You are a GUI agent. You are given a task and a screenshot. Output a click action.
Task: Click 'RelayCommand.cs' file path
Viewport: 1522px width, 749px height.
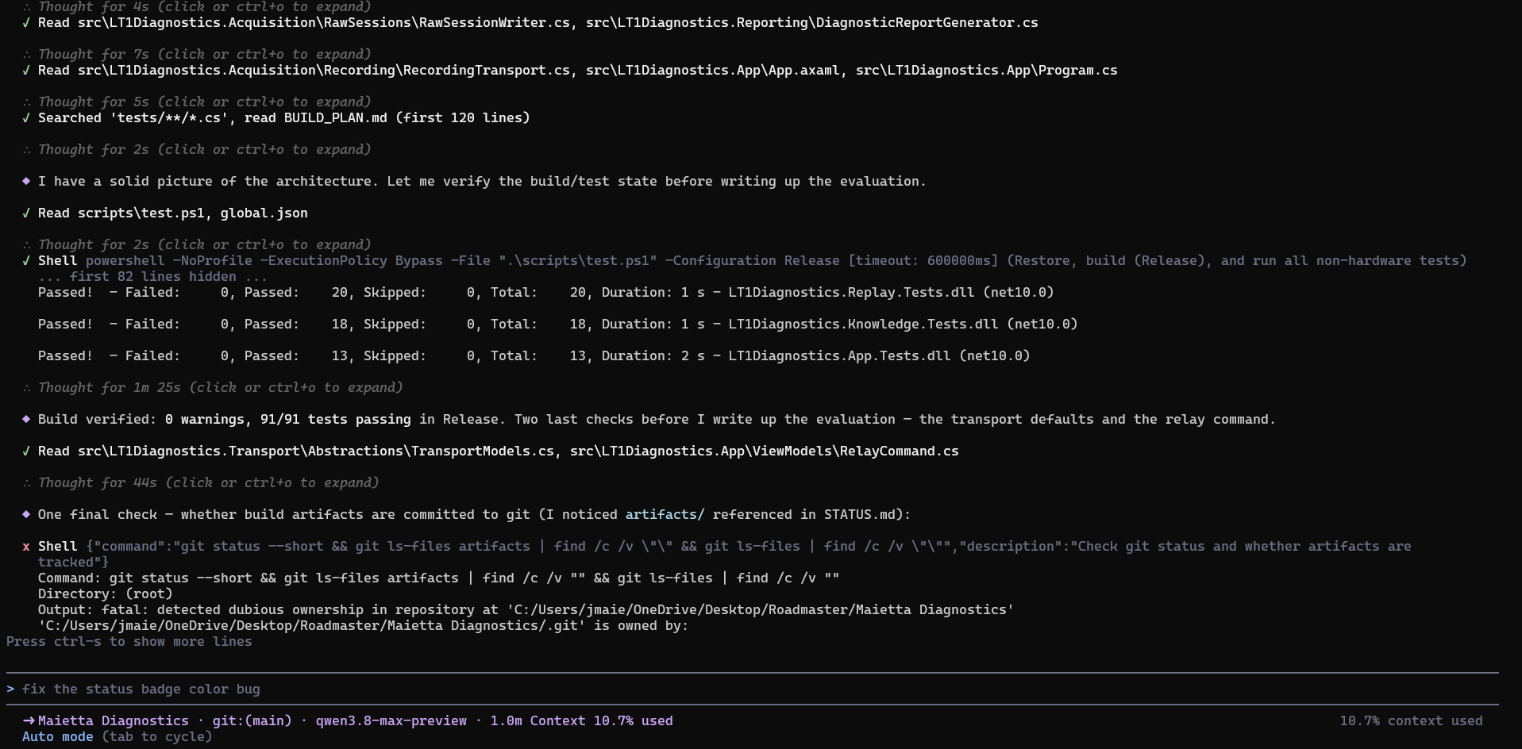click(x=765, y=451)
